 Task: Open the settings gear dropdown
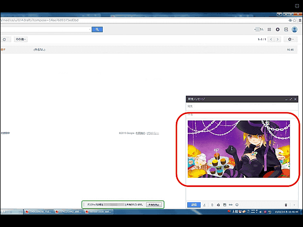pyautogui.click(x=291, y=39)
